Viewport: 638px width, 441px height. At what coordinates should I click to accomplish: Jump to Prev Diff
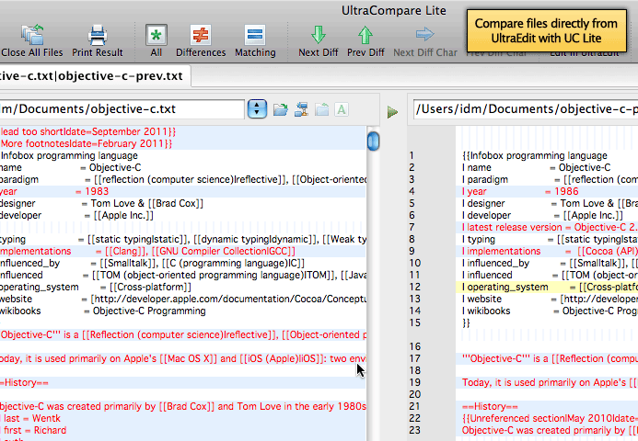(x=365, y=35)
